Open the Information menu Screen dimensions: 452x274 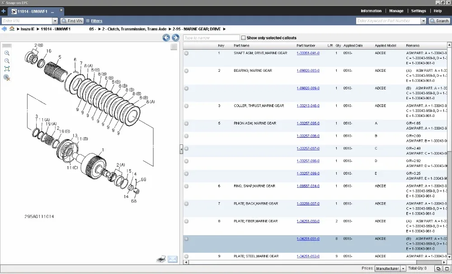click(x=371, y=11)
